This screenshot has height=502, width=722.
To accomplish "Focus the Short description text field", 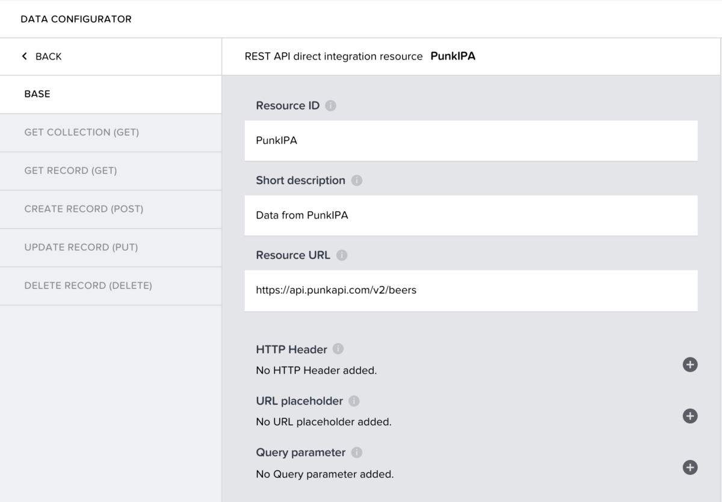I will [x=471, y=215].
